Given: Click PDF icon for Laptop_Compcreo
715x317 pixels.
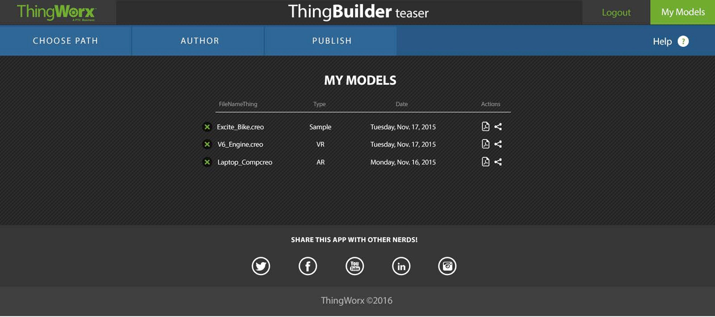Looking at the screenshot, I should (485, 162).
